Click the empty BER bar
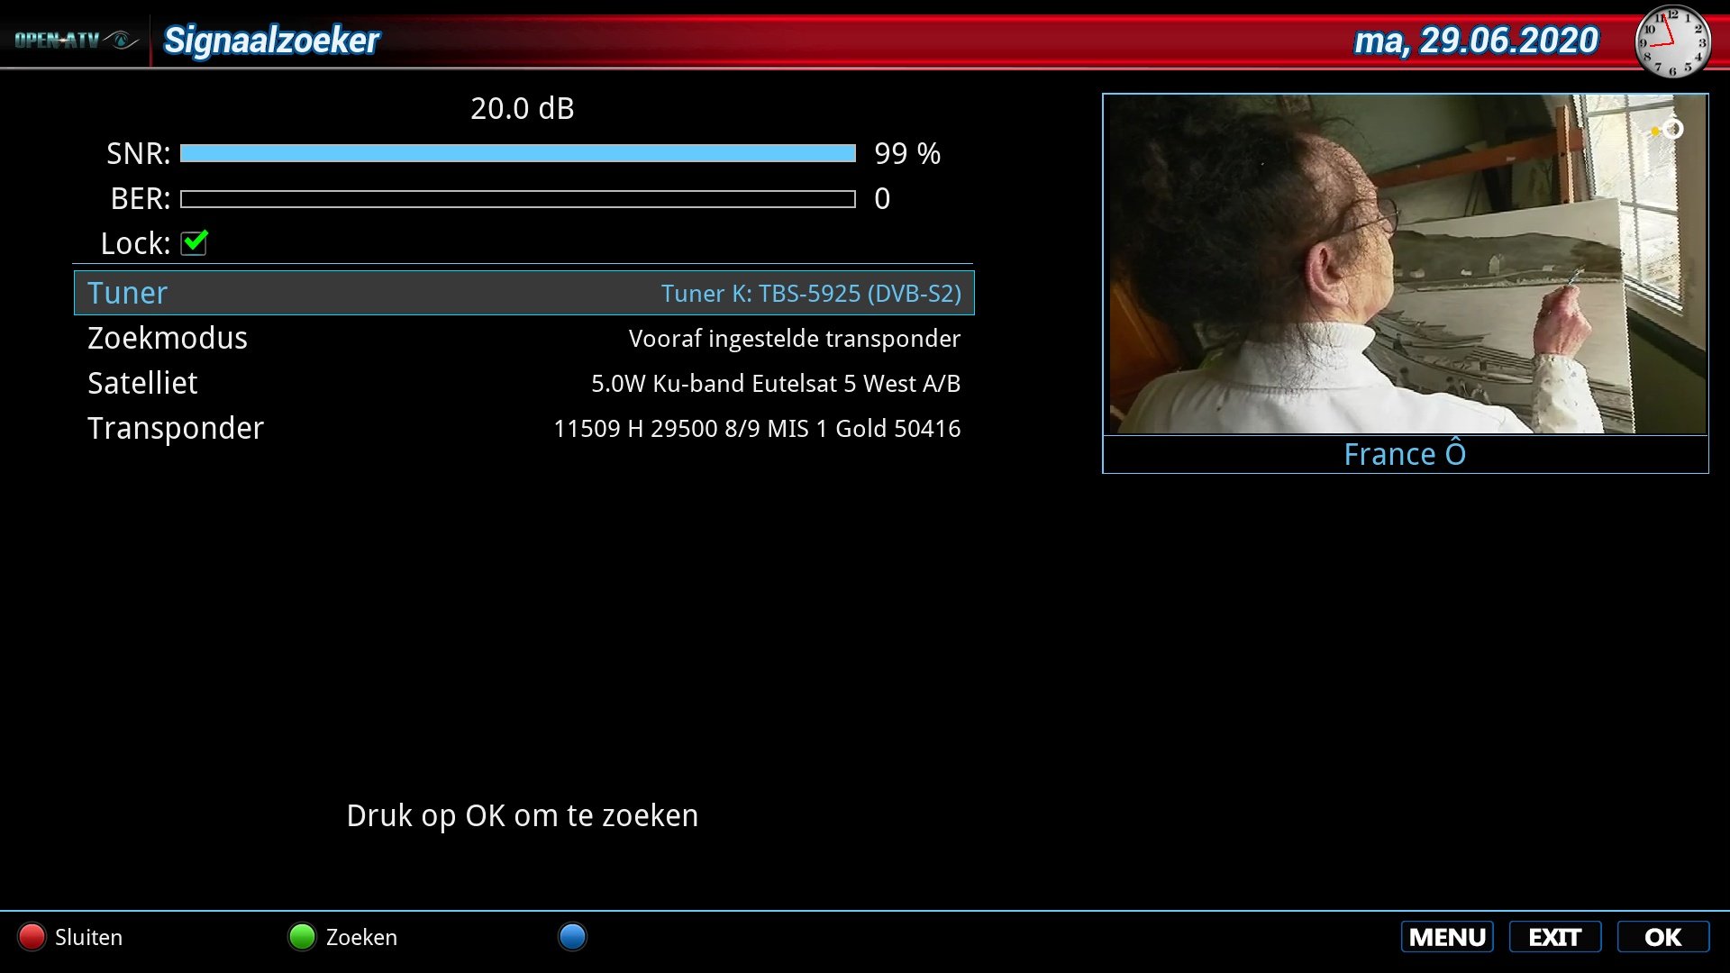Image resolution: width=1730 pixels, height=973 pixels. click(517, 198)
